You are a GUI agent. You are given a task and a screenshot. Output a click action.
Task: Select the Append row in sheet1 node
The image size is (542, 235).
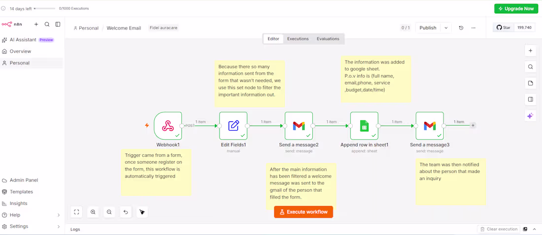[364, 125]
